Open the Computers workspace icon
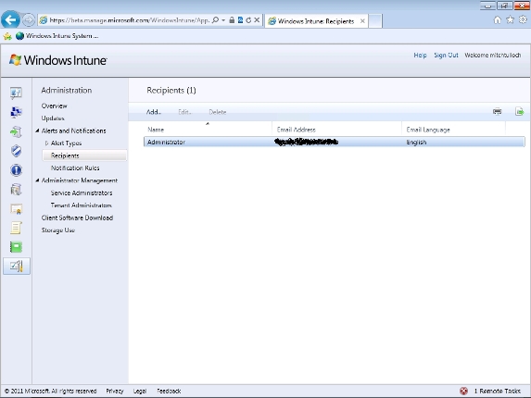Screen dimensions: 531x398 [x=16, y=112]
